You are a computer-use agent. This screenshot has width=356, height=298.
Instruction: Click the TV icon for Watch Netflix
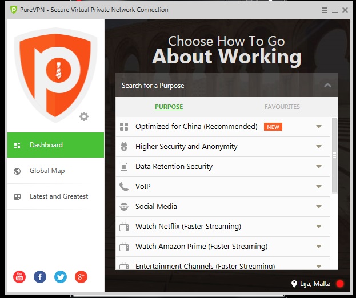pyautogui.click(x=124, y=226)
